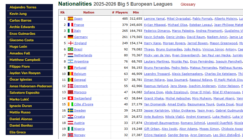Sort by the Rk column header

tap(62, 12)
